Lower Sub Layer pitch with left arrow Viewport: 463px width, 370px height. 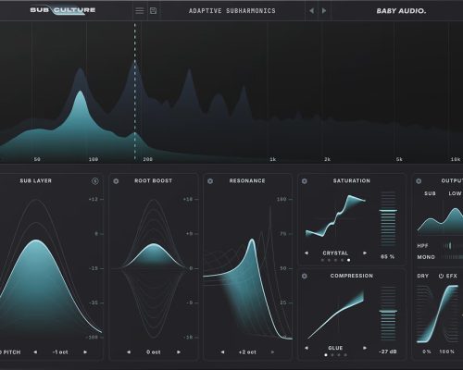[x=35, y=351]
